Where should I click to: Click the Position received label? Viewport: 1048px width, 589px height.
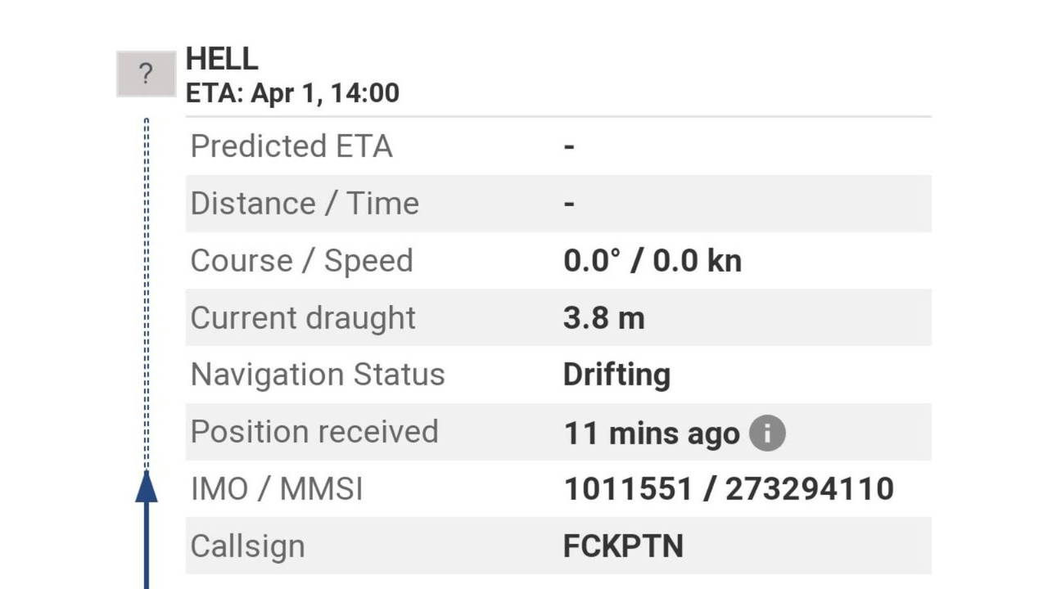[314, 432]
